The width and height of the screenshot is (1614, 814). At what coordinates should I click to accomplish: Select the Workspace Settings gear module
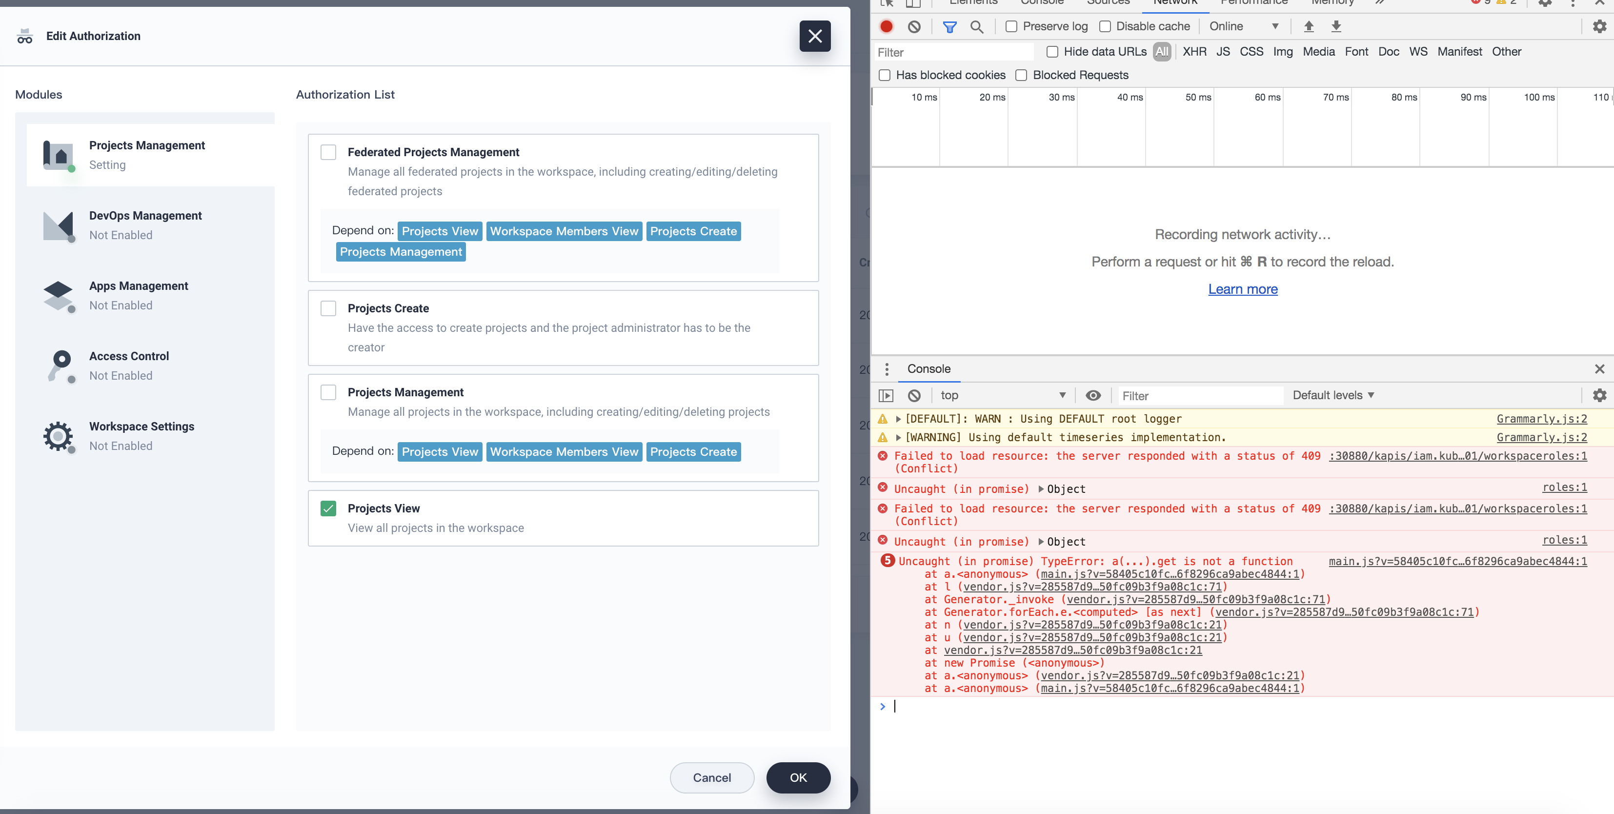(x=59, y=436)
